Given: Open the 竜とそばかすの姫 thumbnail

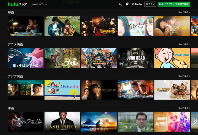Looking at the screenshot, I should point(26,58).
